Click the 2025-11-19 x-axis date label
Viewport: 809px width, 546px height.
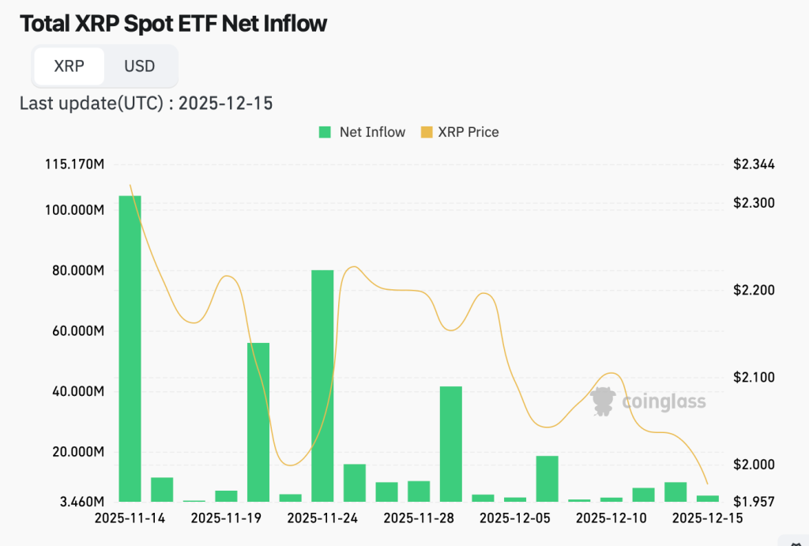(x=226, y=518)
